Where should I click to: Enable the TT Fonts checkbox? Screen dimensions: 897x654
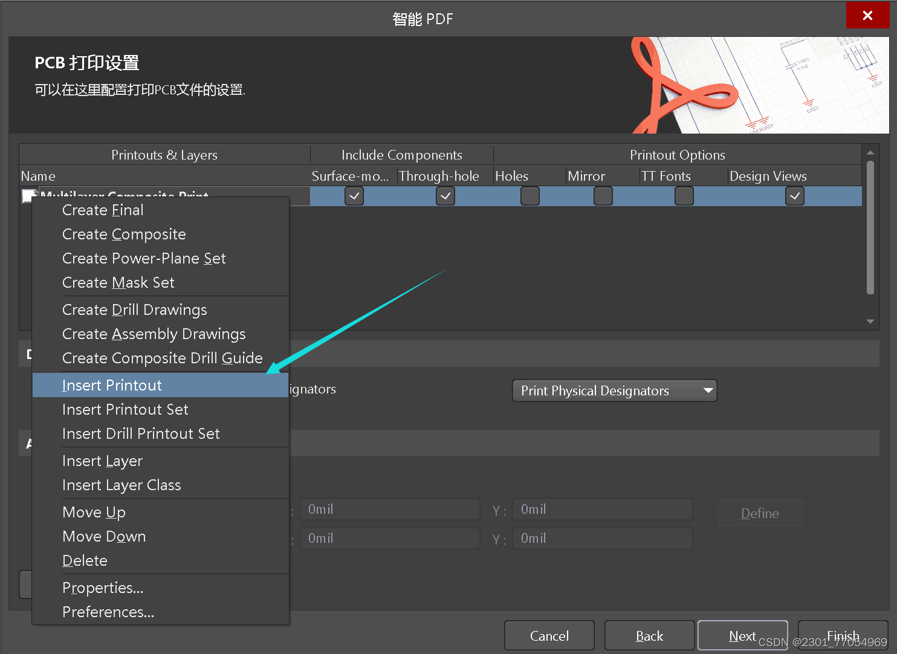click(684, 196)
